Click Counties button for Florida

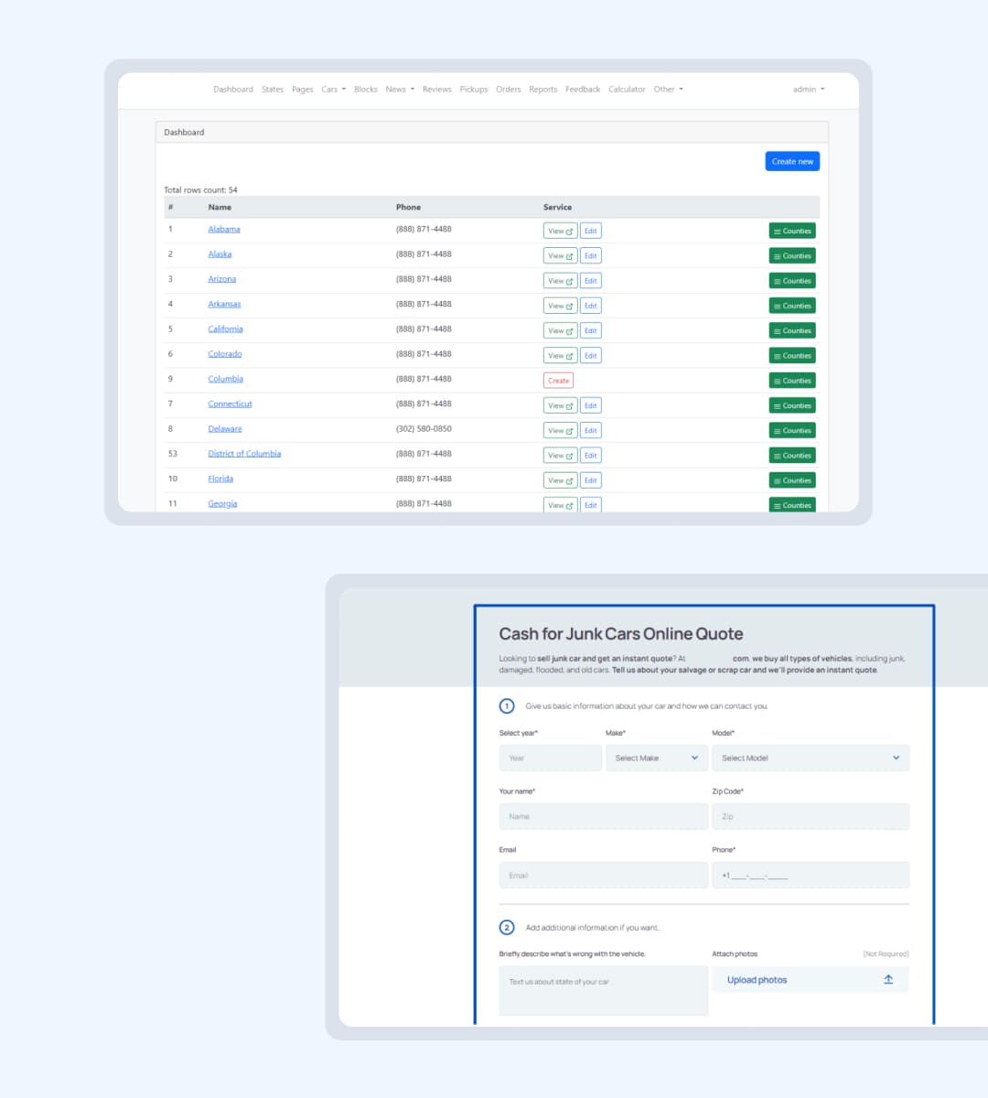[791, 480]
